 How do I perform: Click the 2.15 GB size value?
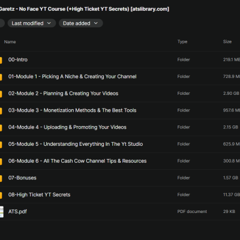(230, 127)
